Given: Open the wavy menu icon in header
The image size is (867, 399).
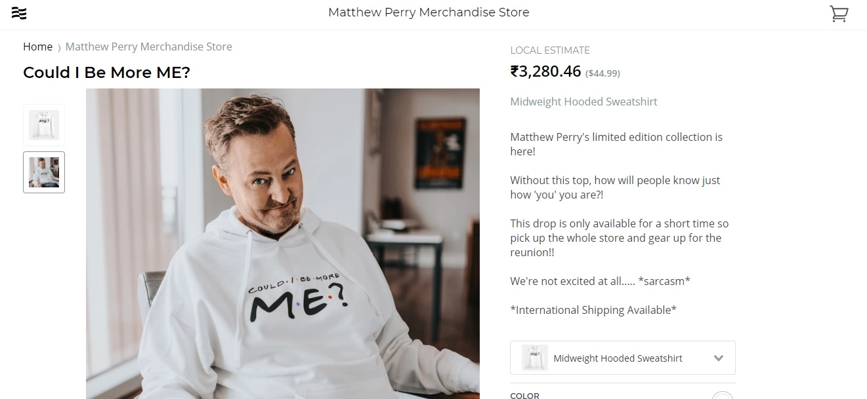Looking at the screenshot, I should (19, 13).
